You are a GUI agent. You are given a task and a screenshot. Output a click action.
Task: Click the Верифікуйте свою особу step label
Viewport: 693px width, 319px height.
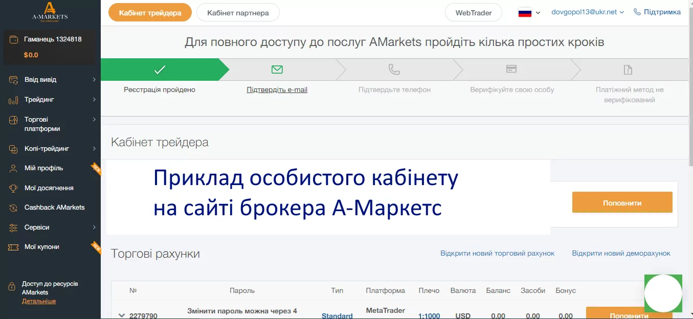click(x=512, y=89)
